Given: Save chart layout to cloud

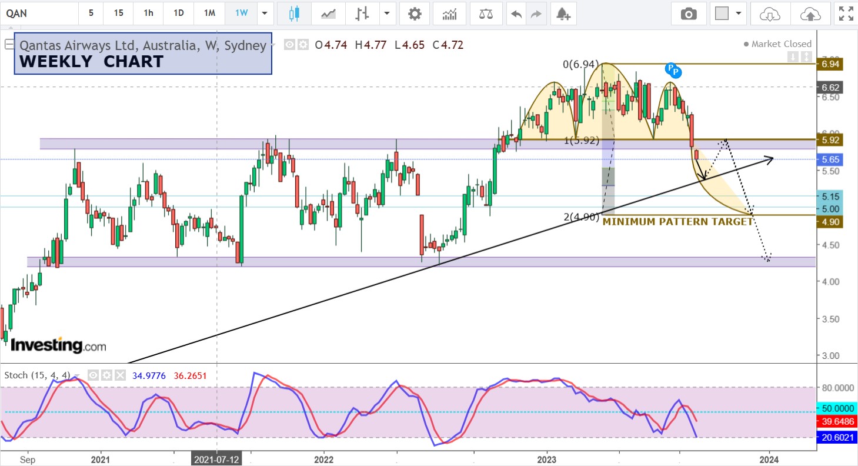Looking at the screenshot, I should click(810, 13).
